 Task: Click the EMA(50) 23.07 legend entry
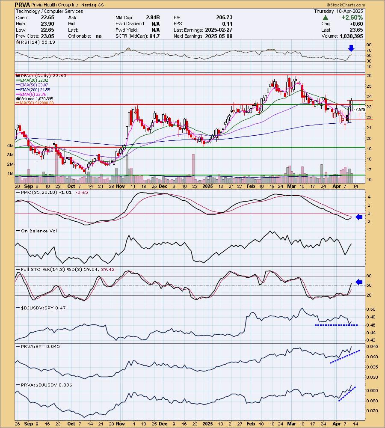click(x=32, y=85)
